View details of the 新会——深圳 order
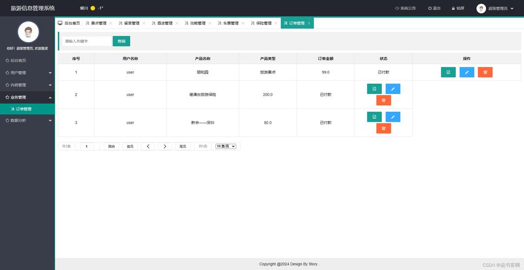 (x=374, y=117)
